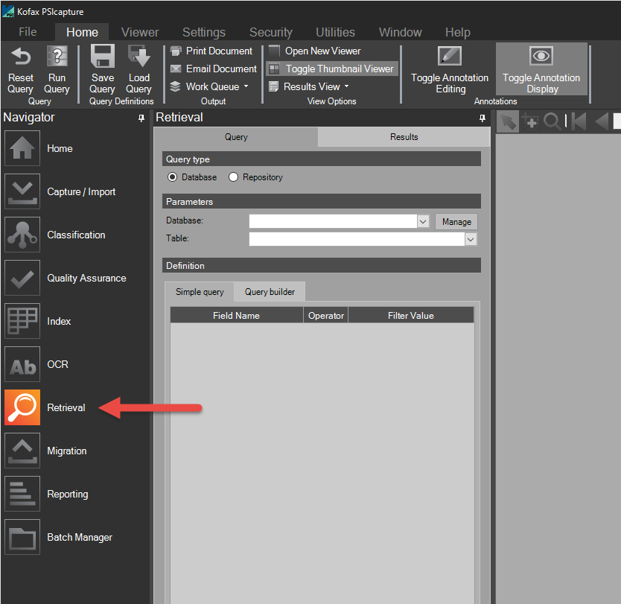
Task: Toggle Annotation Editing mode
Action: (x=450, y=69)
